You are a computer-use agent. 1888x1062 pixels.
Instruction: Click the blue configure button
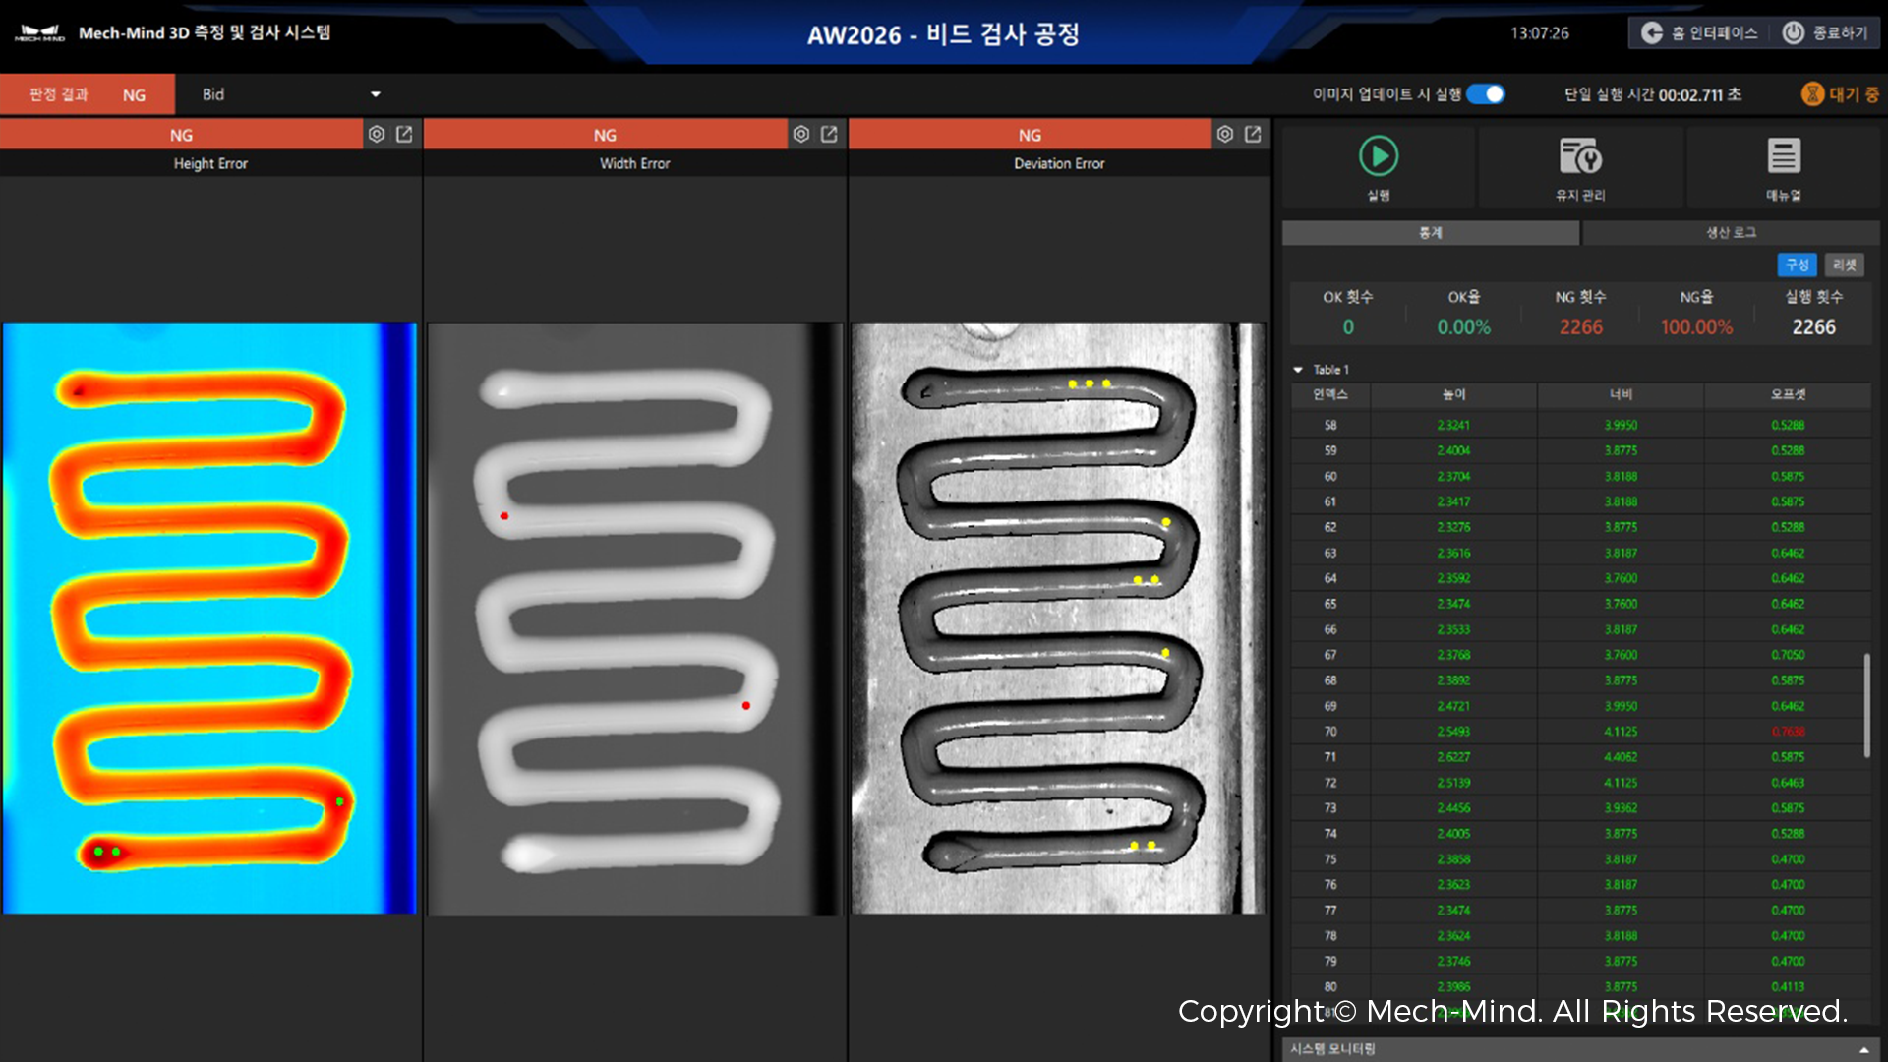pyautogui.click(x=1797, y=265)
